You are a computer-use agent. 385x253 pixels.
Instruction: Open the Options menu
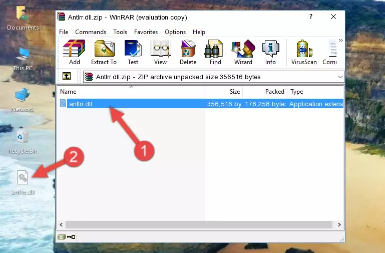[175, 32]
